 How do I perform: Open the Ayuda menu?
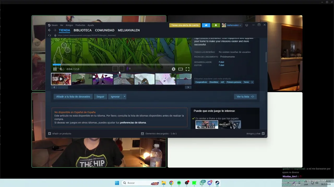click(x=91, y=25)
